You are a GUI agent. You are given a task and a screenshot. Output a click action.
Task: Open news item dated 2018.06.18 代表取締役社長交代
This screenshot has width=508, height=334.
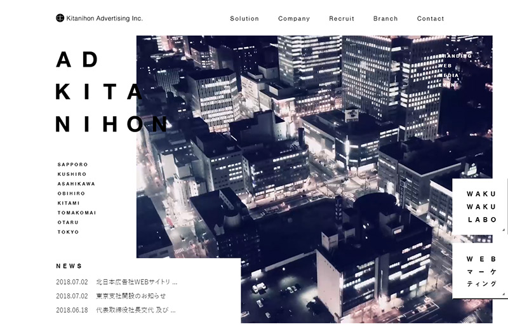point(116,311)
